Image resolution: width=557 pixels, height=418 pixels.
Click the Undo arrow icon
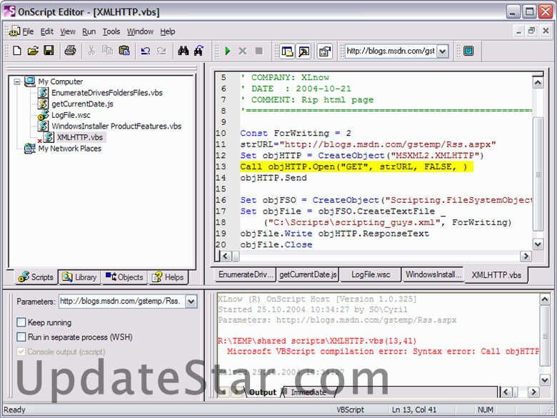[x=145, y=51]
